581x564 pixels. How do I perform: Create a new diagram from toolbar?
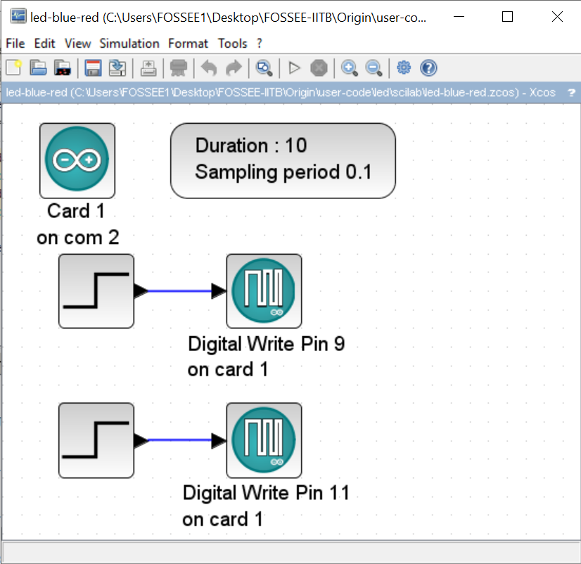tap(13, 68)
